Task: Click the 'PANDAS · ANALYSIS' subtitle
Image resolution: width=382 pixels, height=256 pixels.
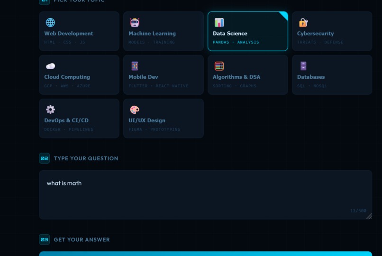Action: click(x=236, y=42)
